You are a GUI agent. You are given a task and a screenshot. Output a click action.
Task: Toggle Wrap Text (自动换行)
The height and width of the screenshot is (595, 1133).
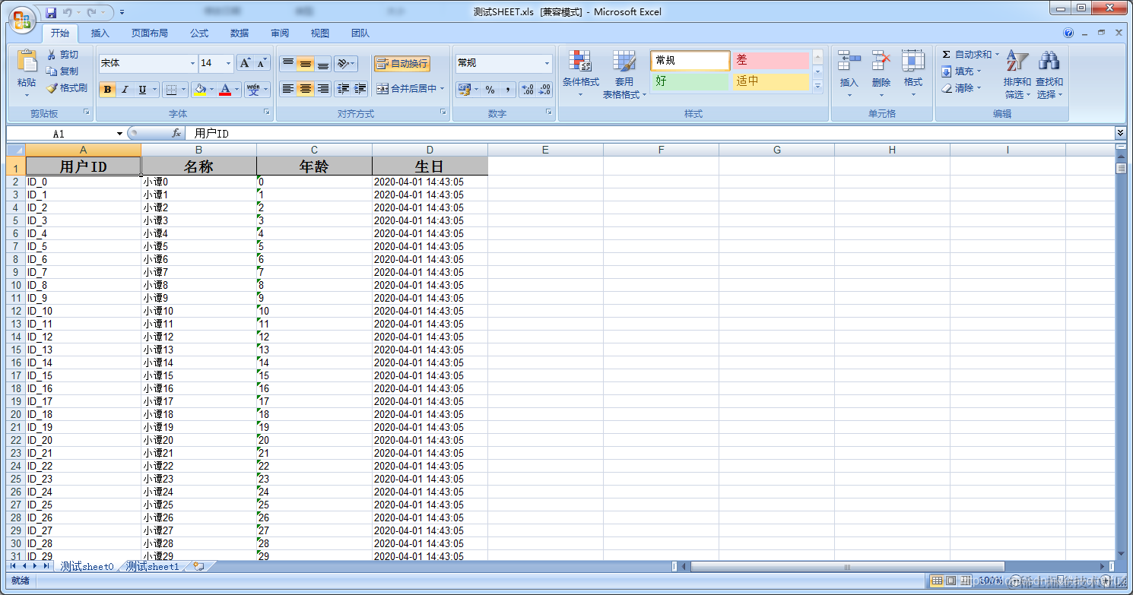tap(402, 63)
